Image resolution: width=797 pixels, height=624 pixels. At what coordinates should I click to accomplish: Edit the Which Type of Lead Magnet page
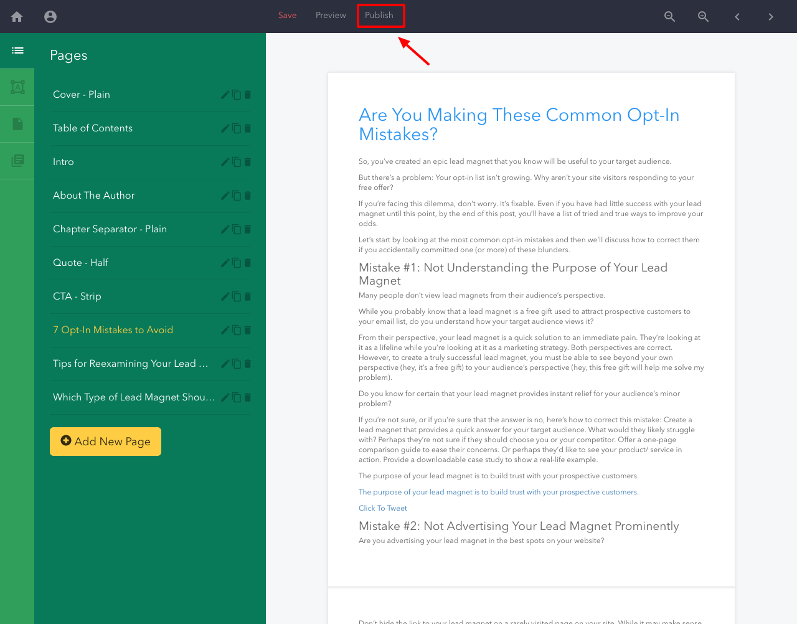(225, 397)
